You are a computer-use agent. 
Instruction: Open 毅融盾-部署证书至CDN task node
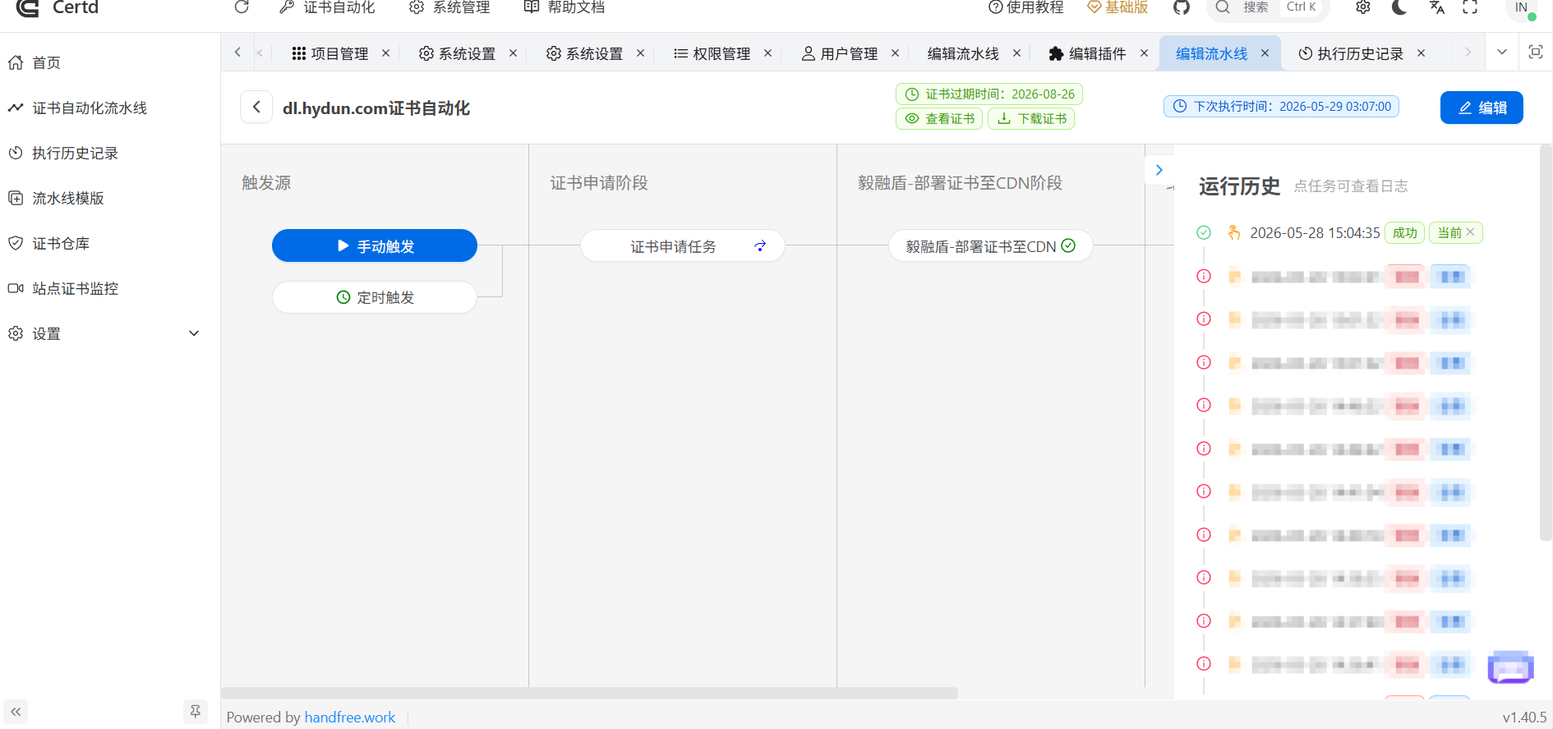pos(991,245)
